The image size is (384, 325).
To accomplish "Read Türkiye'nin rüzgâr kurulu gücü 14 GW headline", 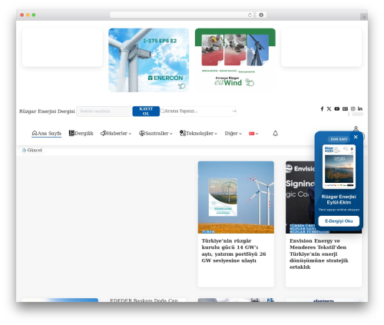I will [x=233, y=250].
